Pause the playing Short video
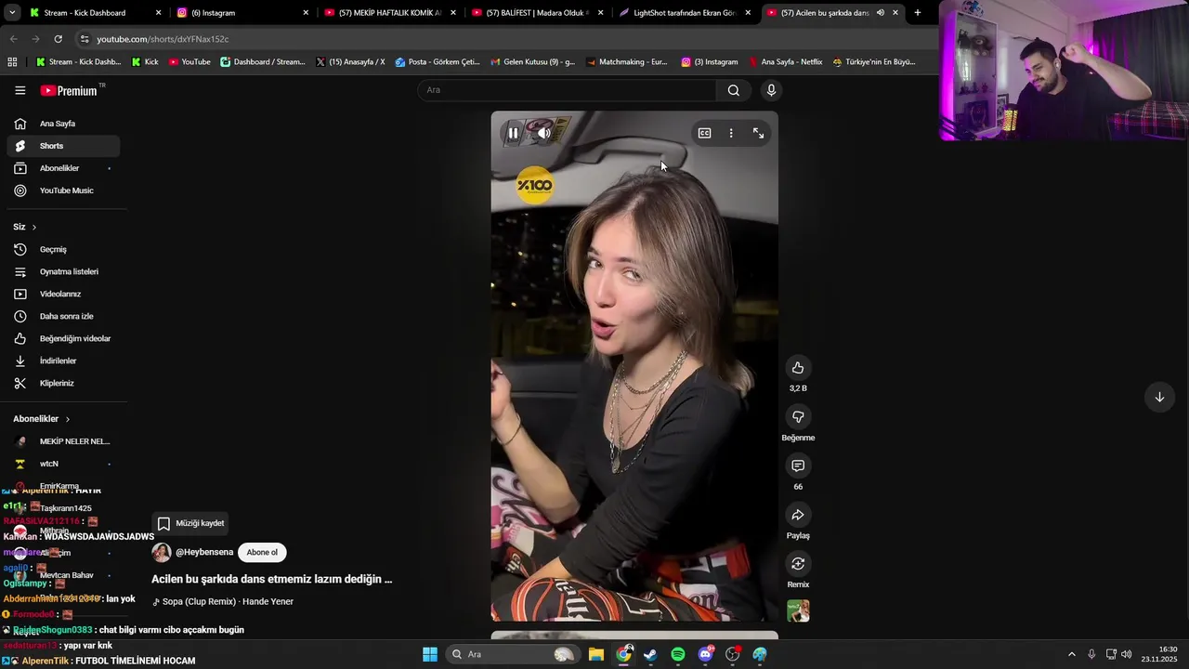This screenshot has width=1189, height=669. pos(513,133)
